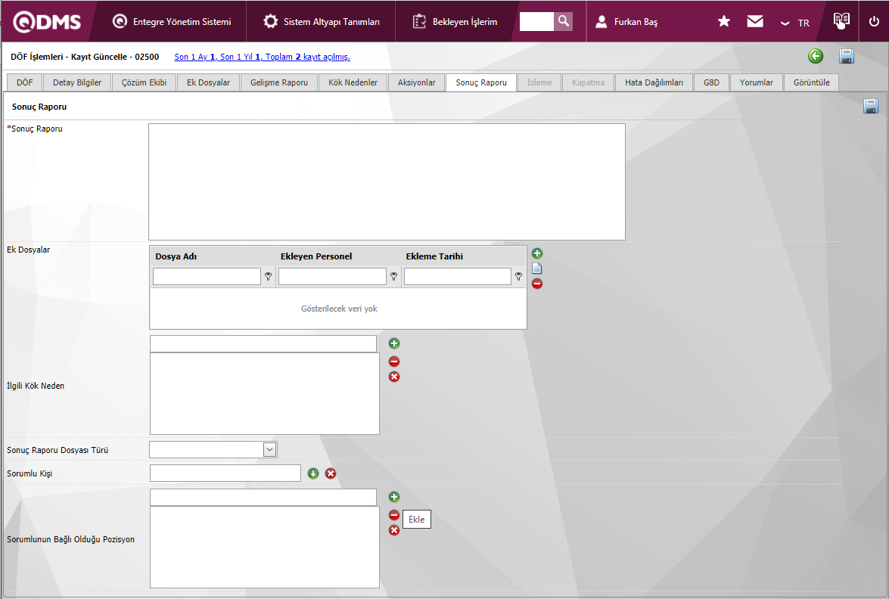Sort by Ekleme Tarihi column header

(x=434, y=256)
